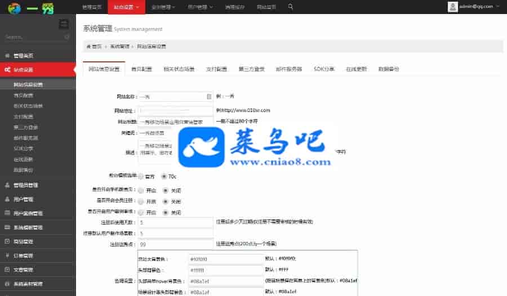Click the 网站地址 input field
Viewport: 507px width, 296px height.
tap(175, 110)
